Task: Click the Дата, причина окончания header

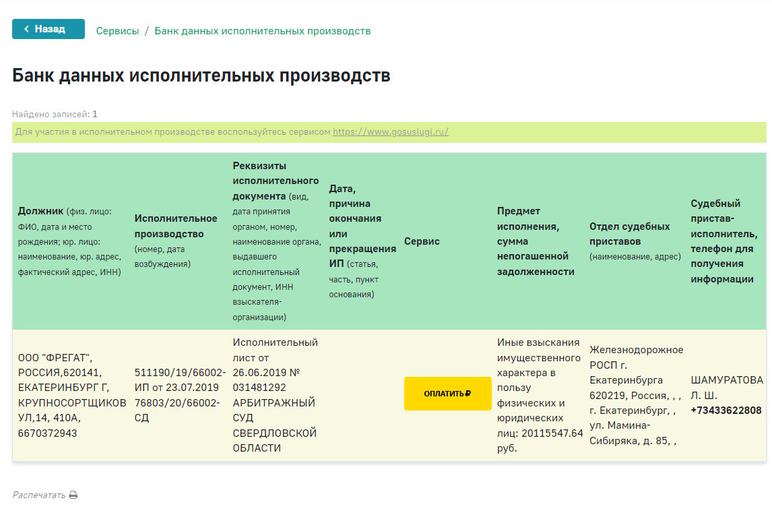Action: pos(363,241)
